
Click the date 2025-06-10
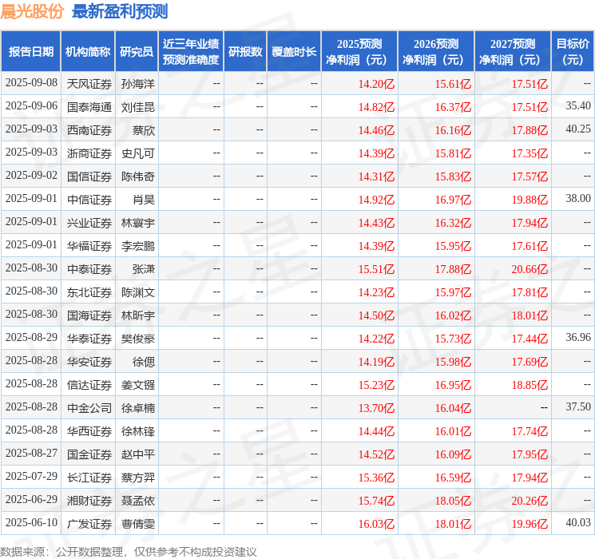[31, 522]
